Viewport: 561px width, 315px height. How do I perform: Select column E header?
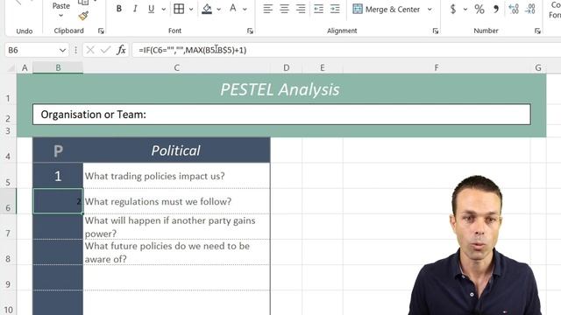pos(323,68)
